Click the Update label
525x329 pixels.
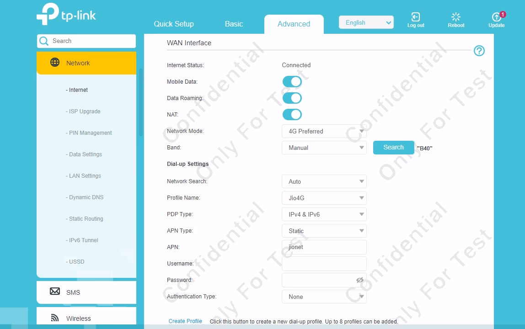coord(497,26)
